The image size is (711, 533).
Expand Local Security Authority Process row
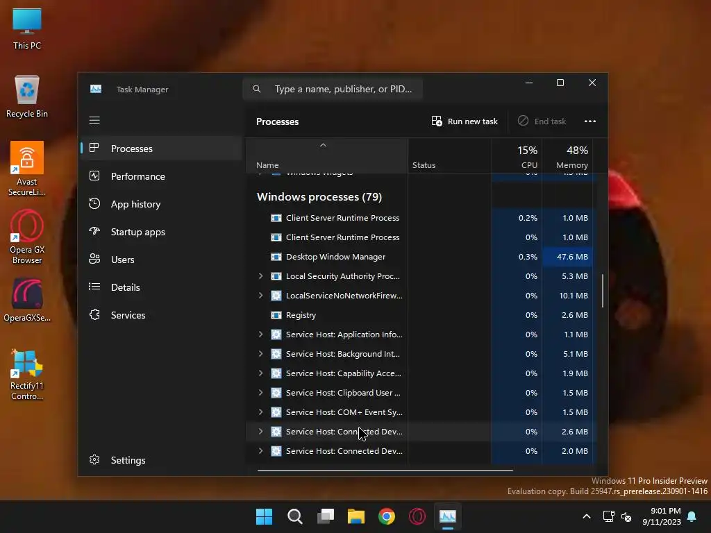(x=261, y=276)
